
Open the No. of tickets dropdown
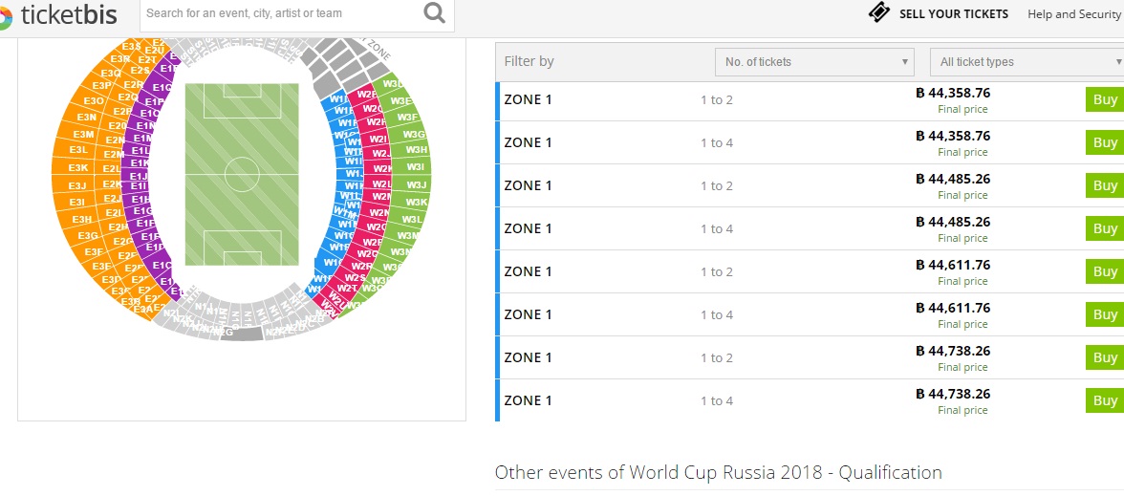814,62
